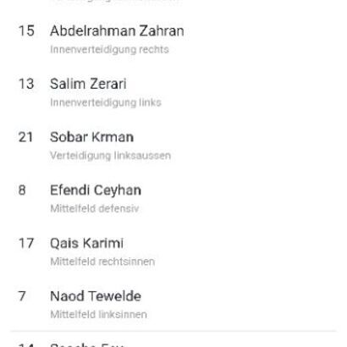Click the Innenverteidigung links position label

[106, 102]
